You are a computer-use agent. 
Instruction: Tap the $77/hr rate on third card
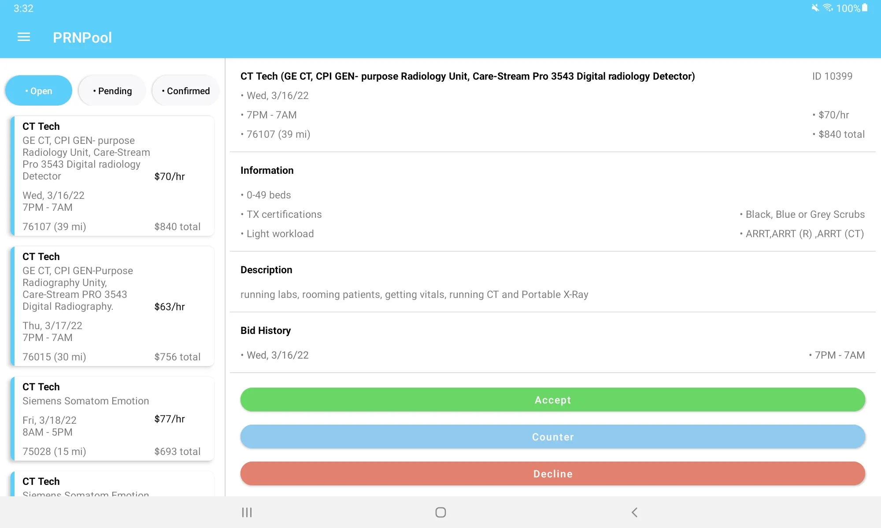click(x=170, y=419)
